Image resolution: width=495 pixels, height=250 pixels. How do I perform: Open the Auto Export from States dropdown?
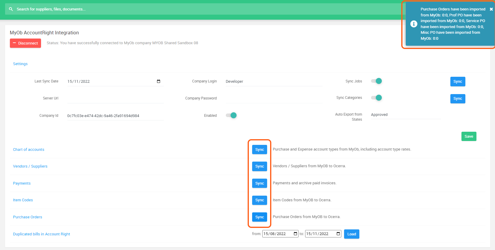pos(406,115)
